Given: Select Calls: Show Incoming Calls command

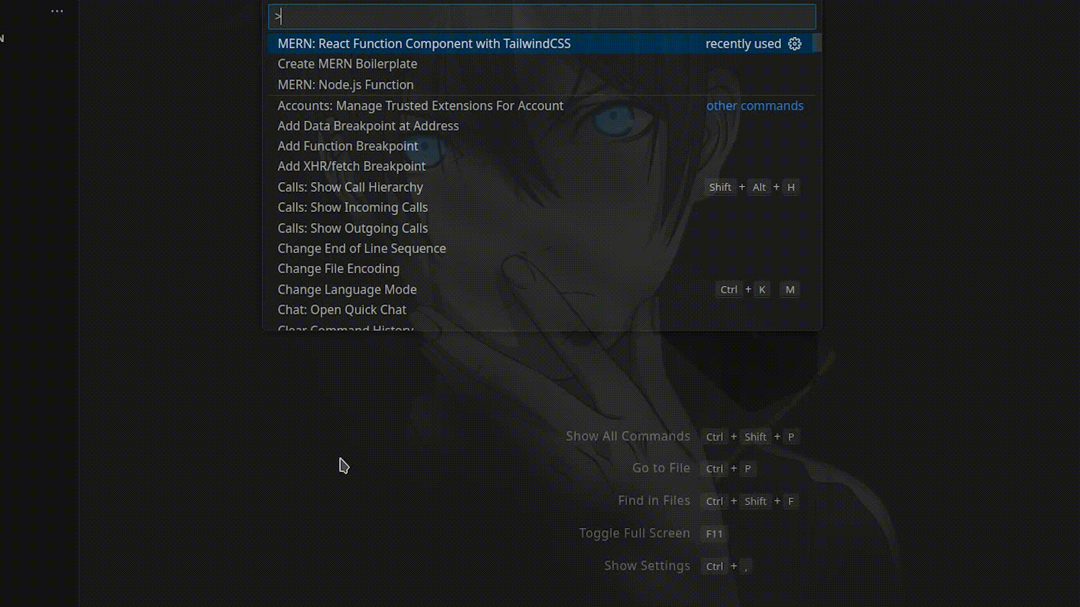Looking at the screenshot, I should [352, 207].
